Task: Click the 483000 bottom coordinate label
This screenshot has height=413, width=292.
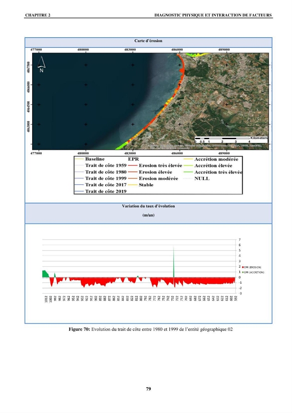Action: [130, 153]
